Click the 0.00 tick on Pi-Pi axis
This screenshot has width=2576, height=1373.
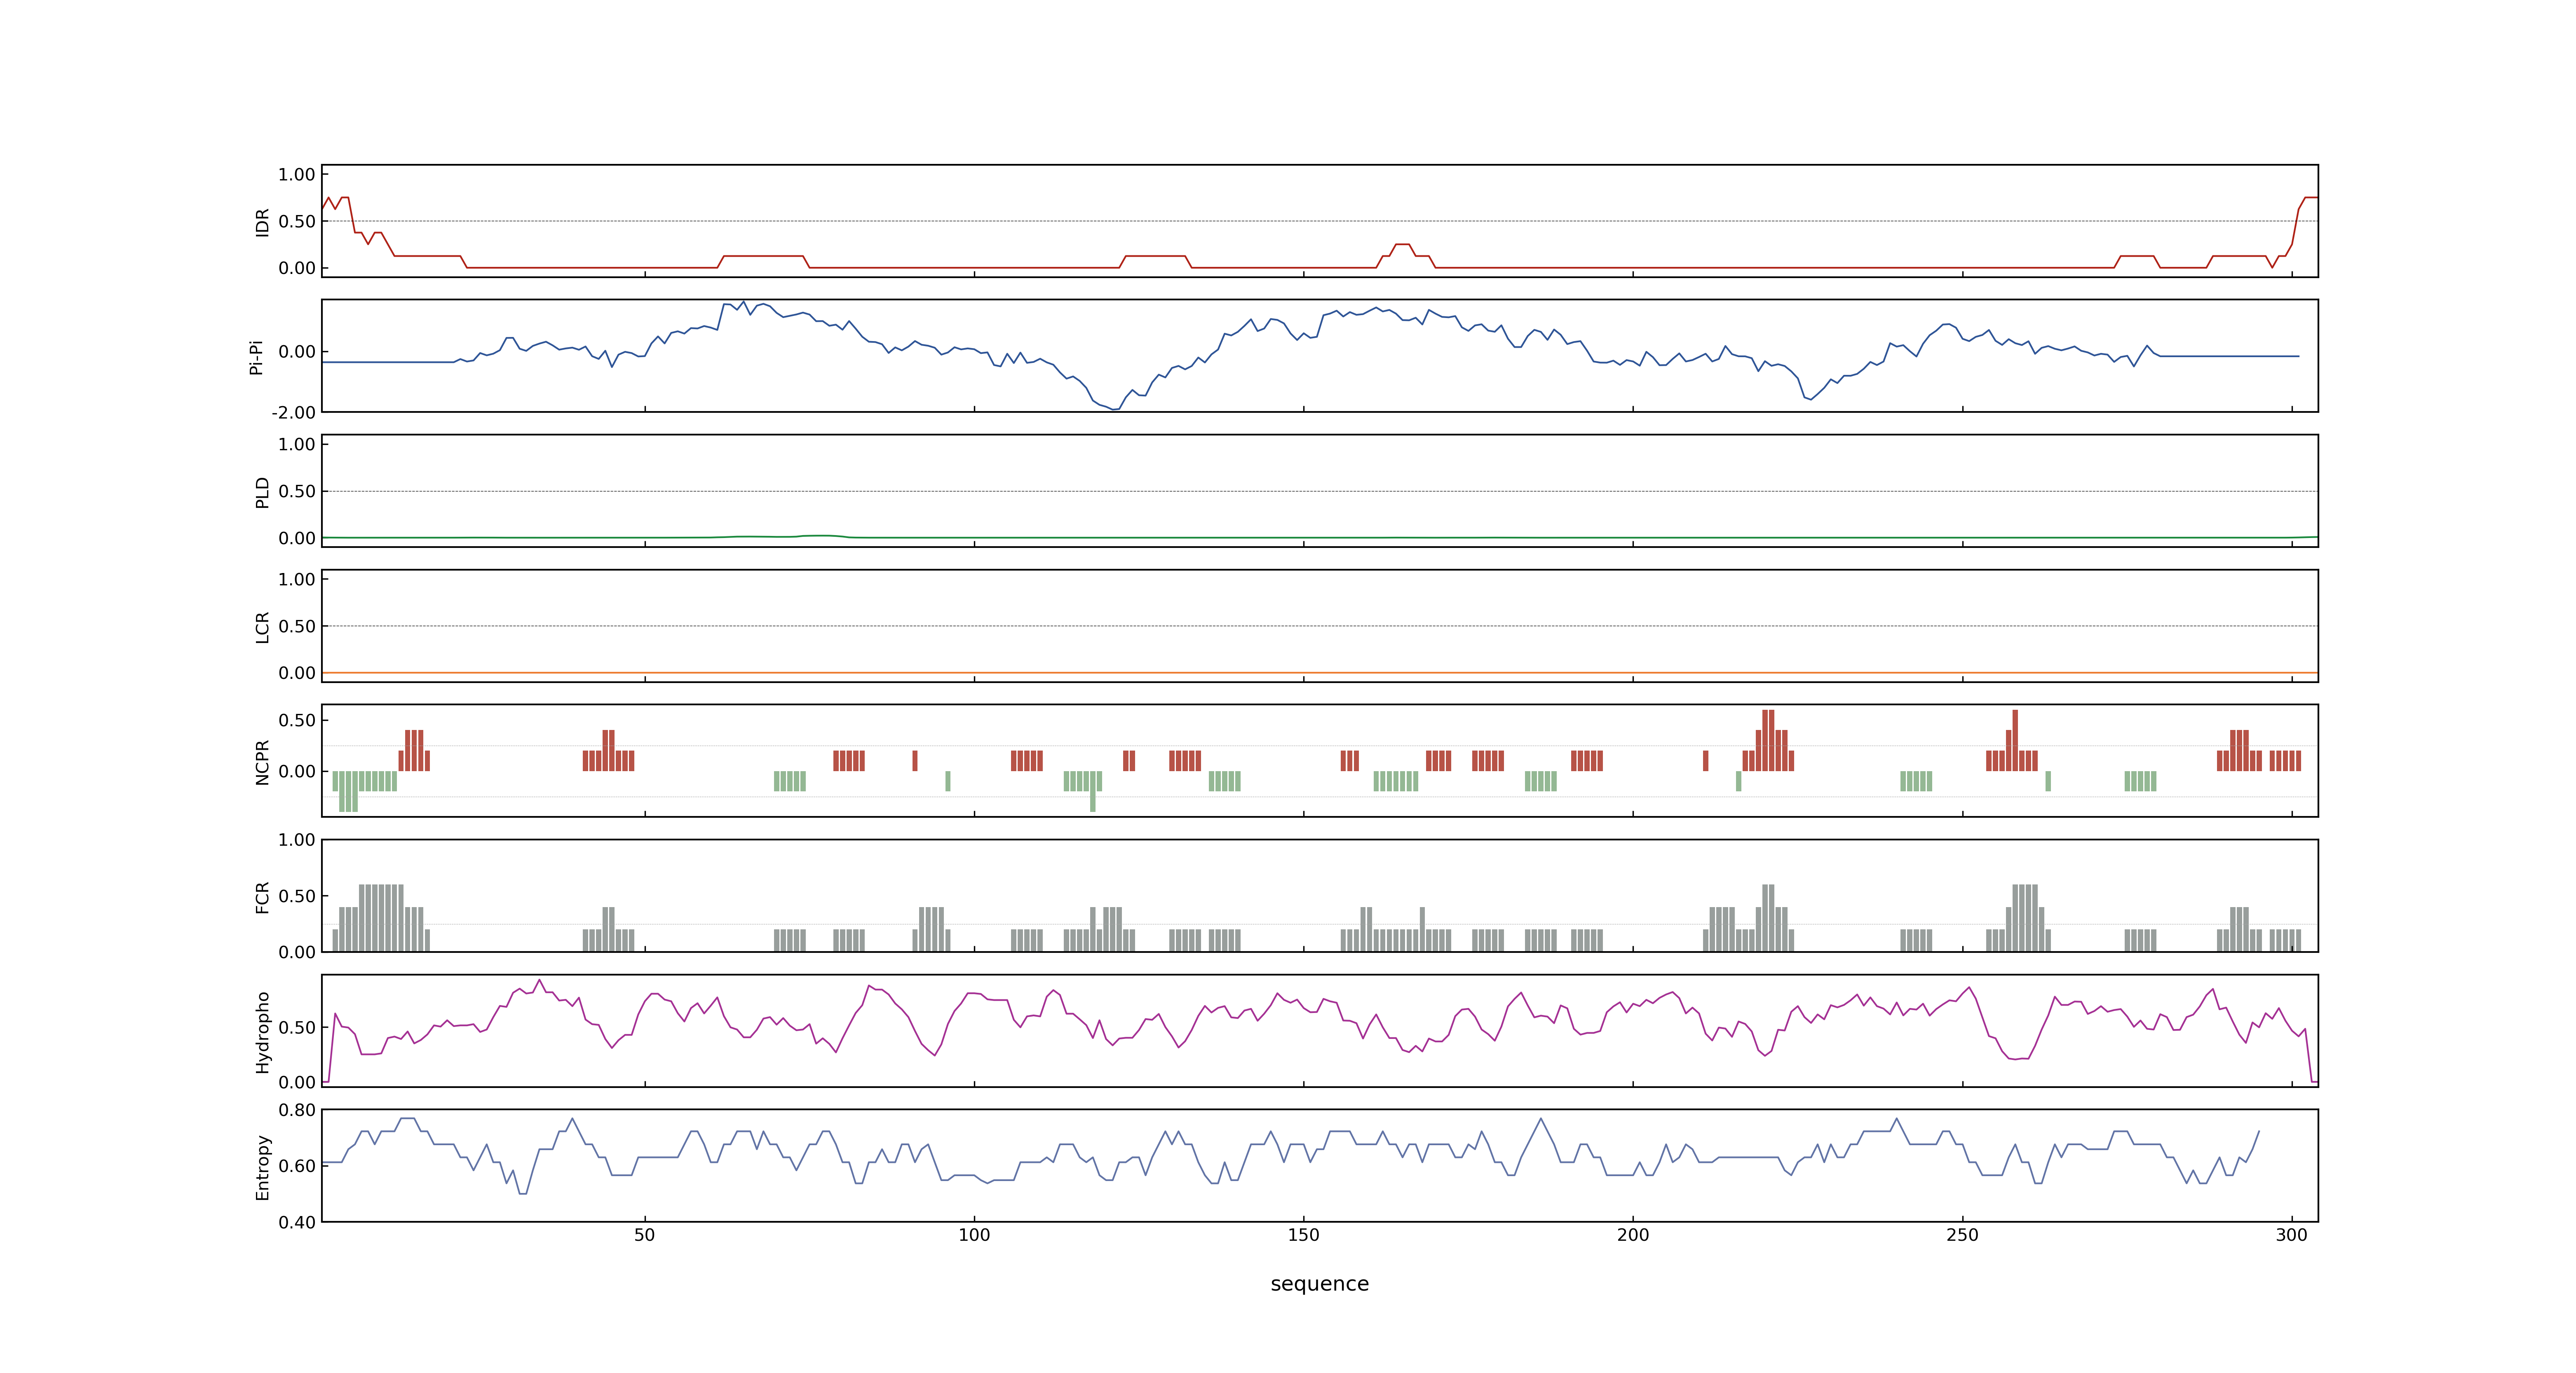[x=297, y=352]
